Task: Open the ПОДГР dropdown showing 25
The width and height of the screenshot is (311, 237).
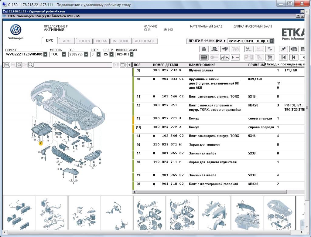Action: (x=111, y=54)
